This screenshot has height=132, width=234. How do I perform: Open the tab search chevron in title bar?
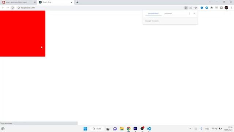(x=210, y=2)
